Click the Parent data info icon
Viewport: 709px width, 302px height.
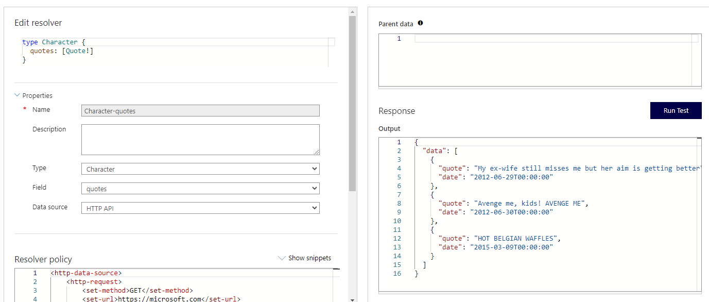tap(420, 23)
